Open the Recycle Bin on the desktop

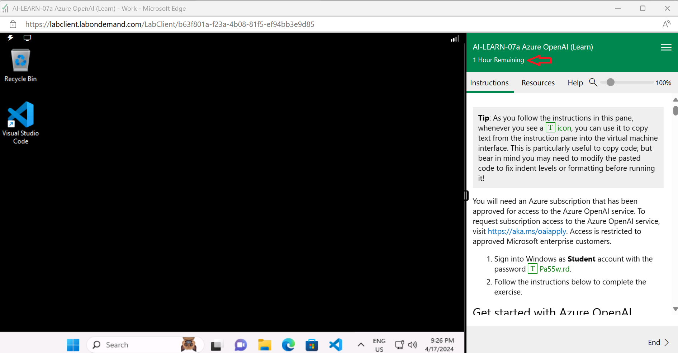click(20, 60)
